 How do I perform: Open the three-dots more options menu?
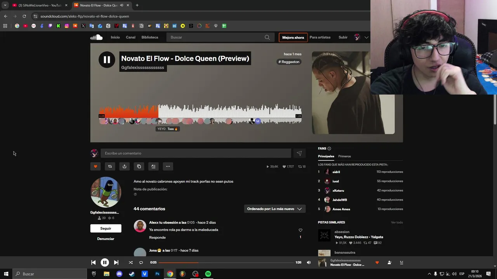tap(168, 166)
